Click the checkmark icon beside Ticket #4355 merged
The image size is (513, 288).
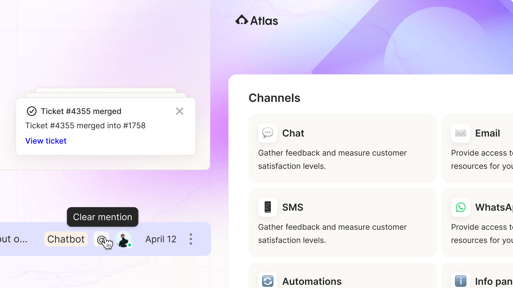point(32,111)
